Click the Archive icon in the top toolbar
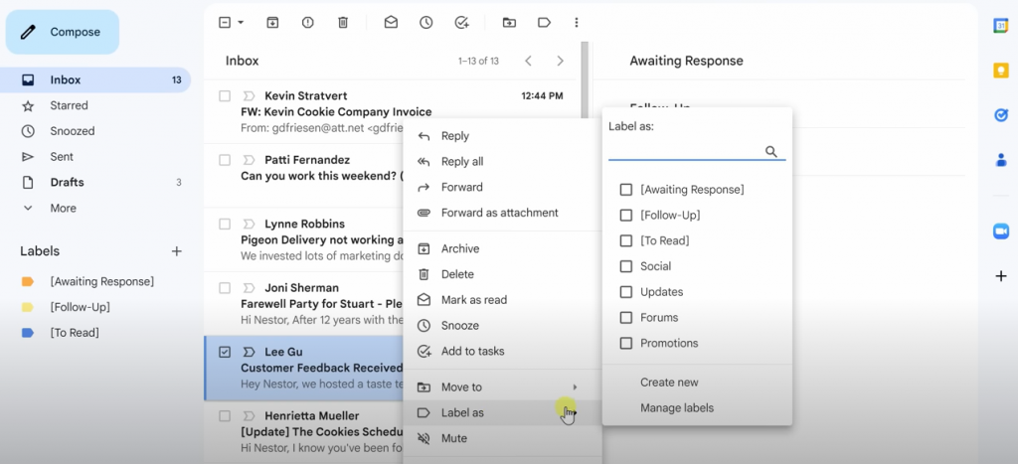The height and width of the screenshot is (464, 1018). pyautogui.click(x=273, y=22)
